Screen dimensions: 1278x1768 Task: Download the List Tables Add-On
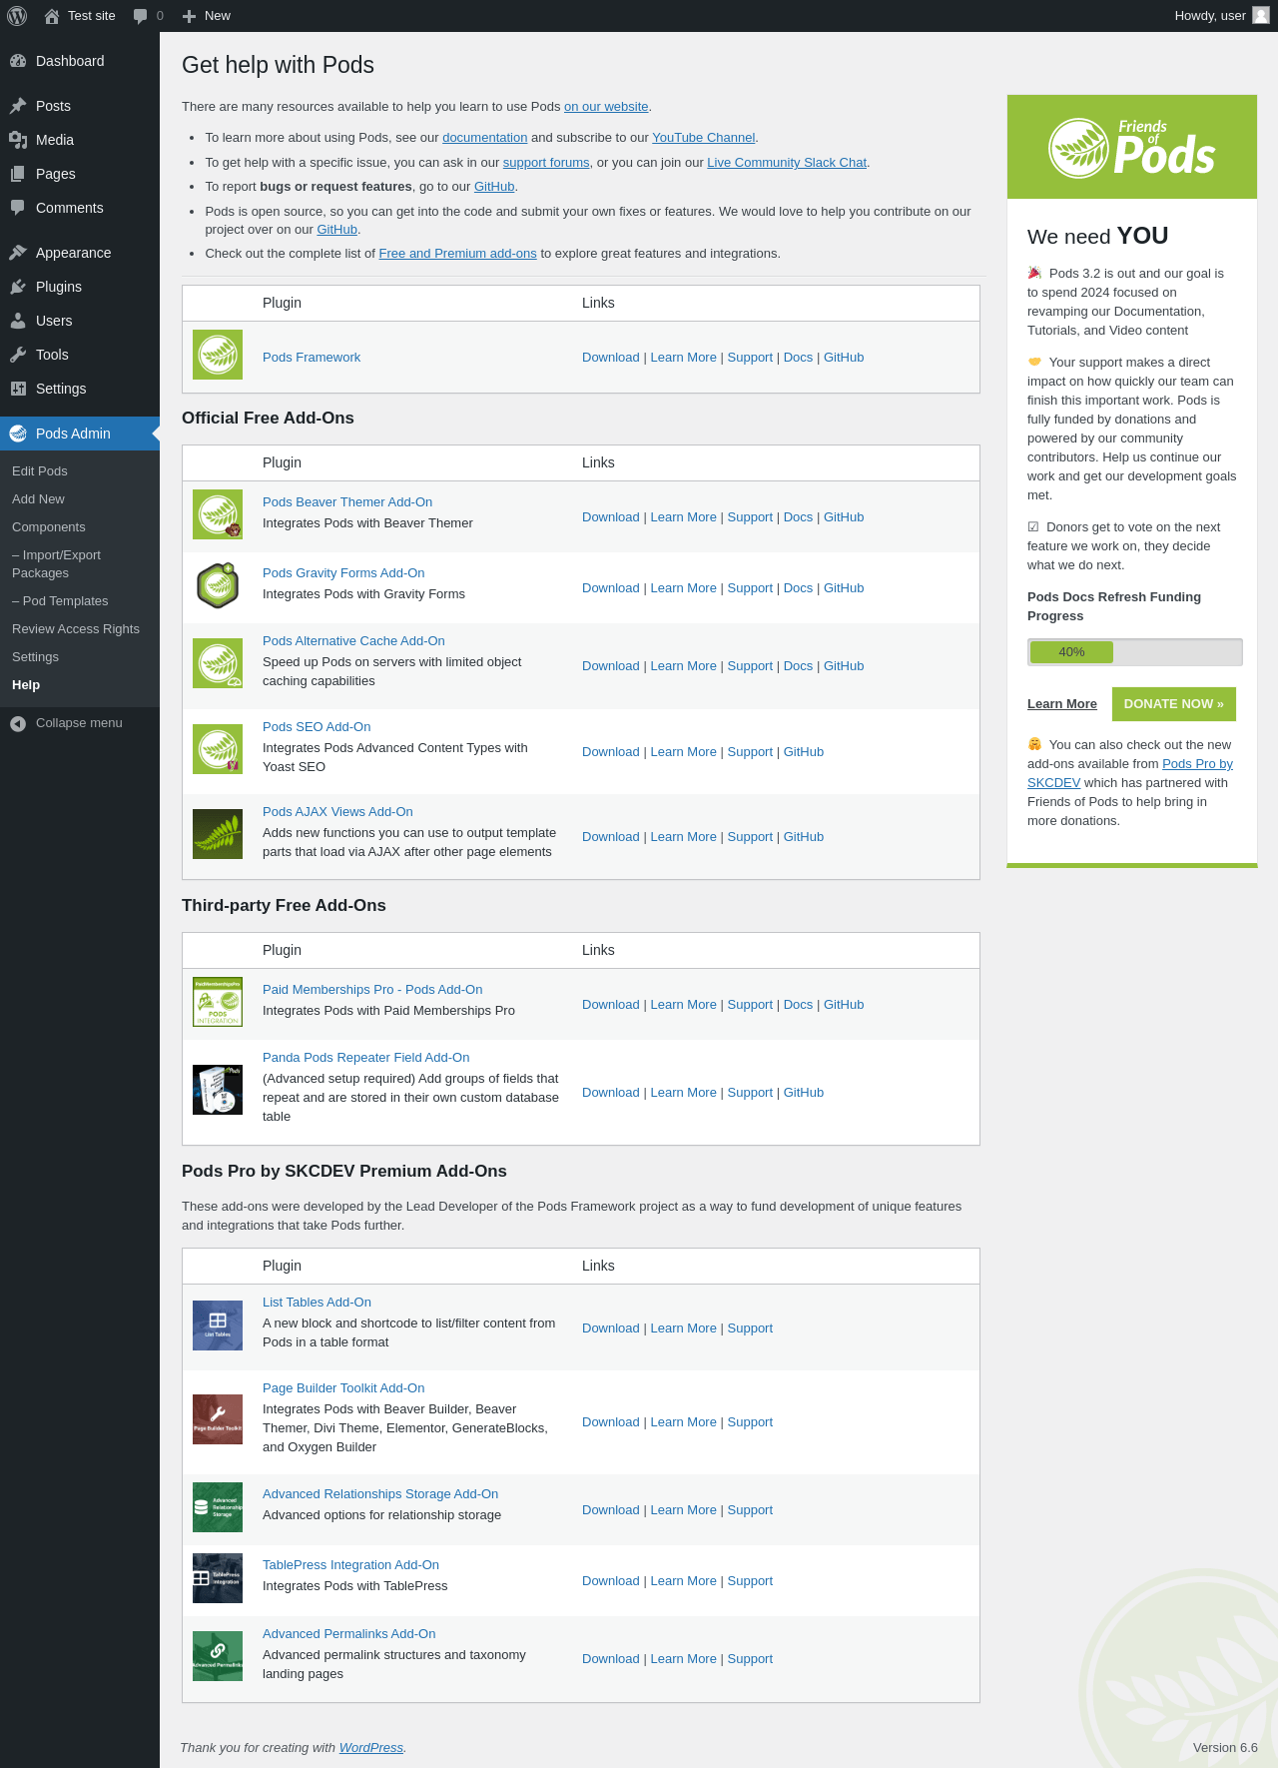[611, 1328]
